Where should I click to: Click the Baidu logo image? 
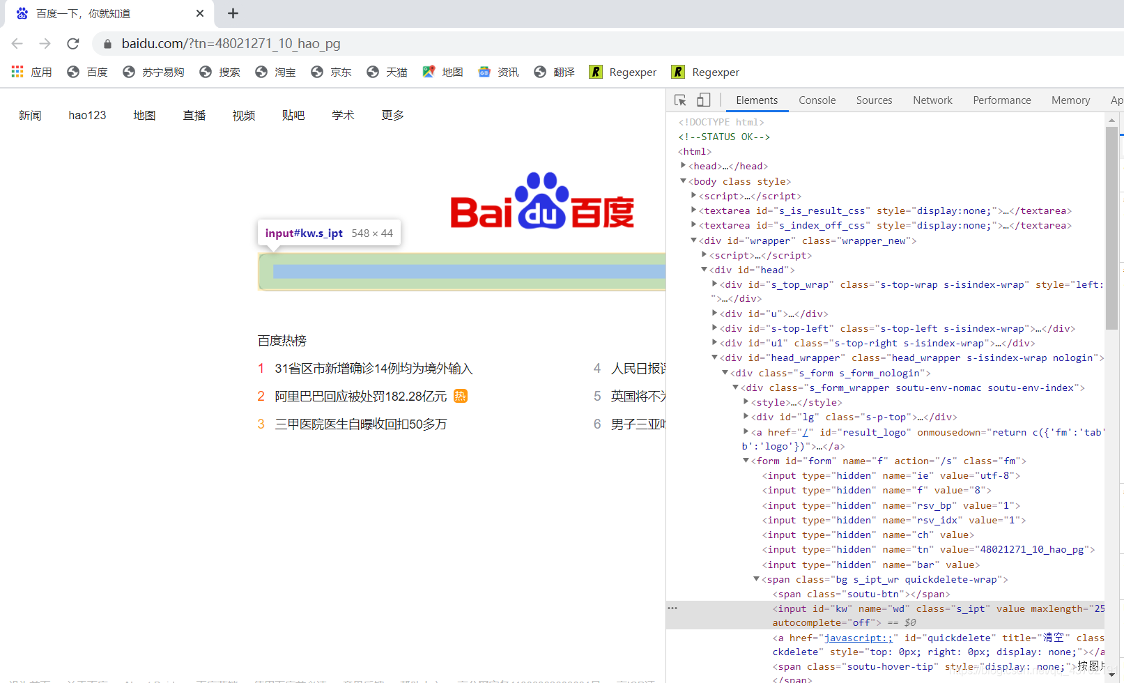[542, 201]
